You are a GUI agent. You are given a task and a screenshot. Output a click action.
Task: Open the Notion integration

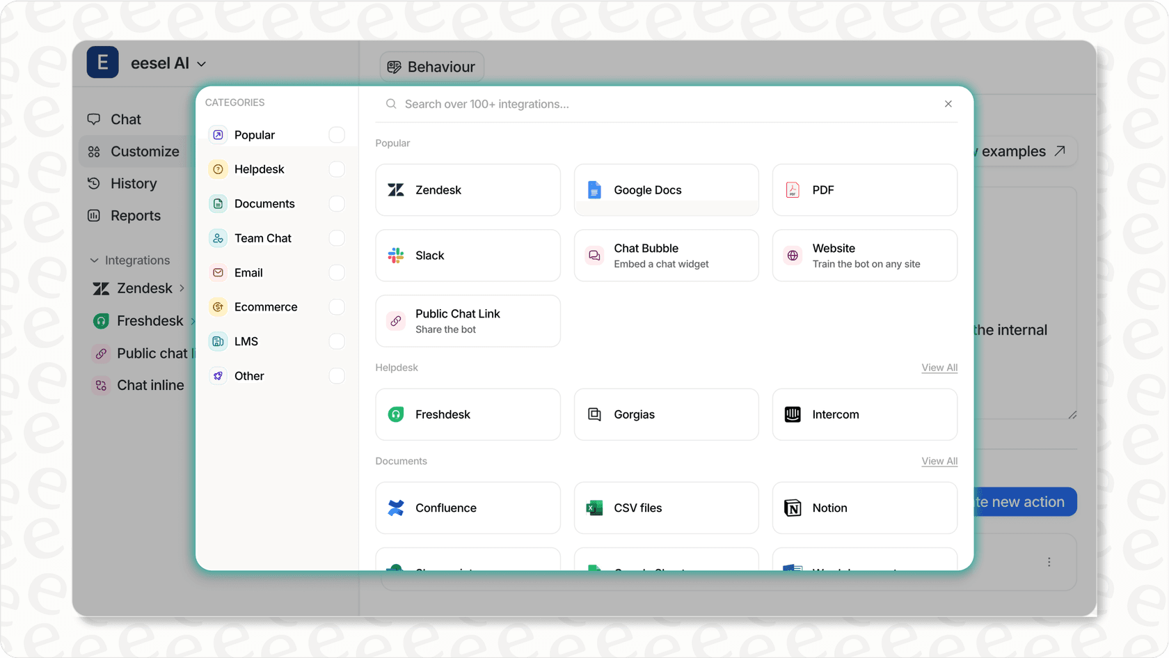point(864,508)
